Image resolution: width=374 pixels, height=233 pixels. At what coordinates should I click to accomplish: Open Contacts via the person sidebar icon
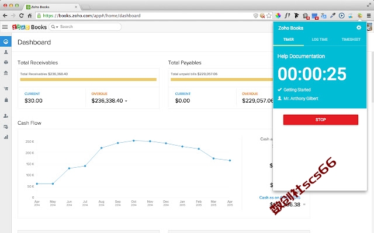pos(6,52)
